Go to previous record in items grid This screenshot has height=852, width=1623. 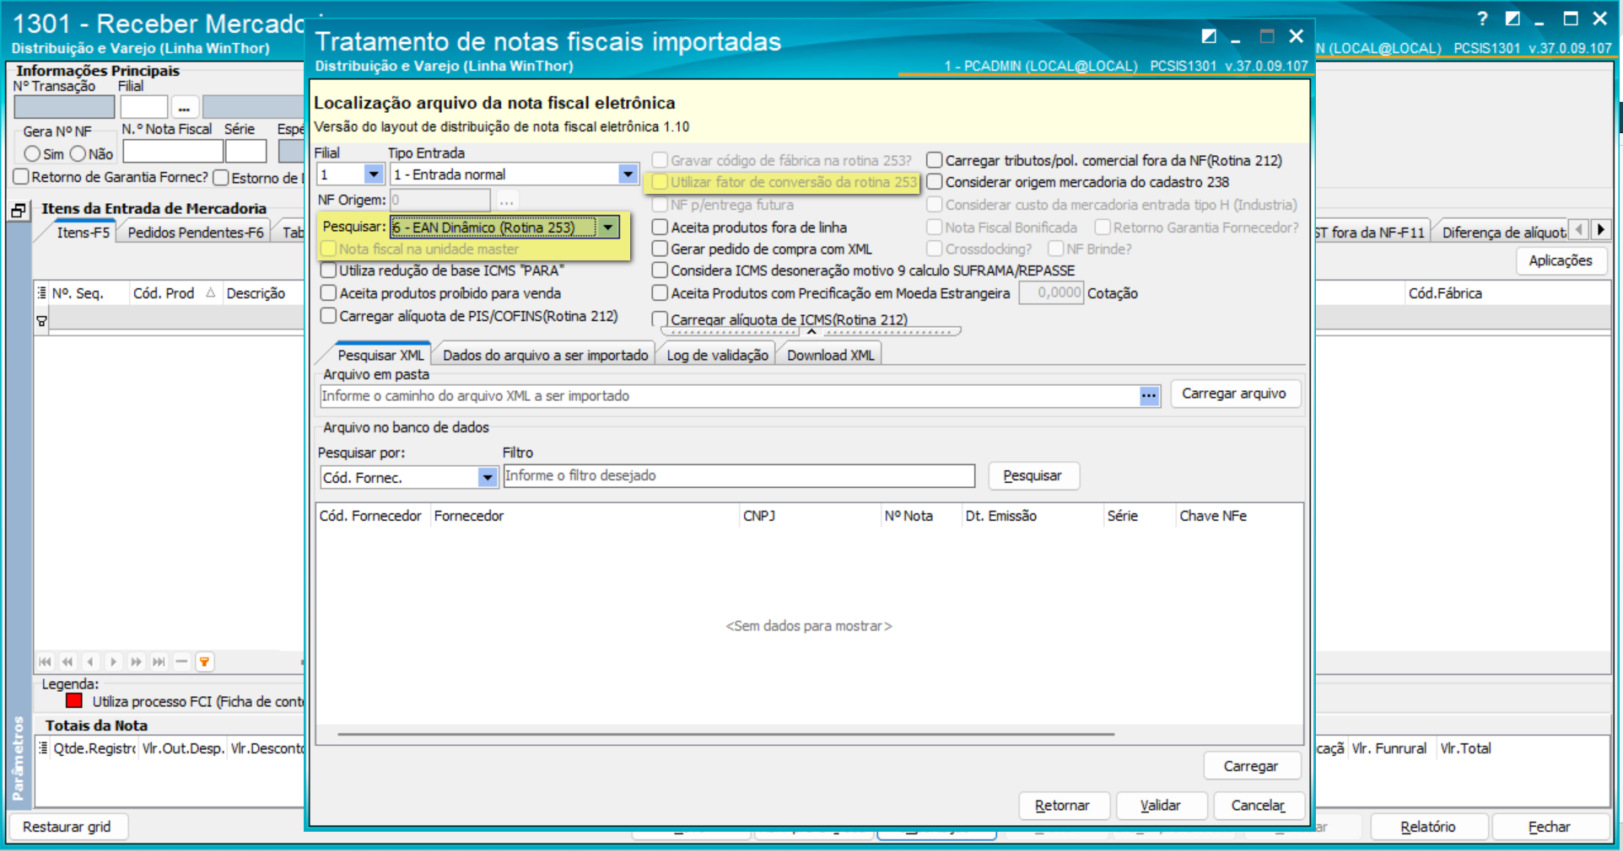(x=91, y=662)
